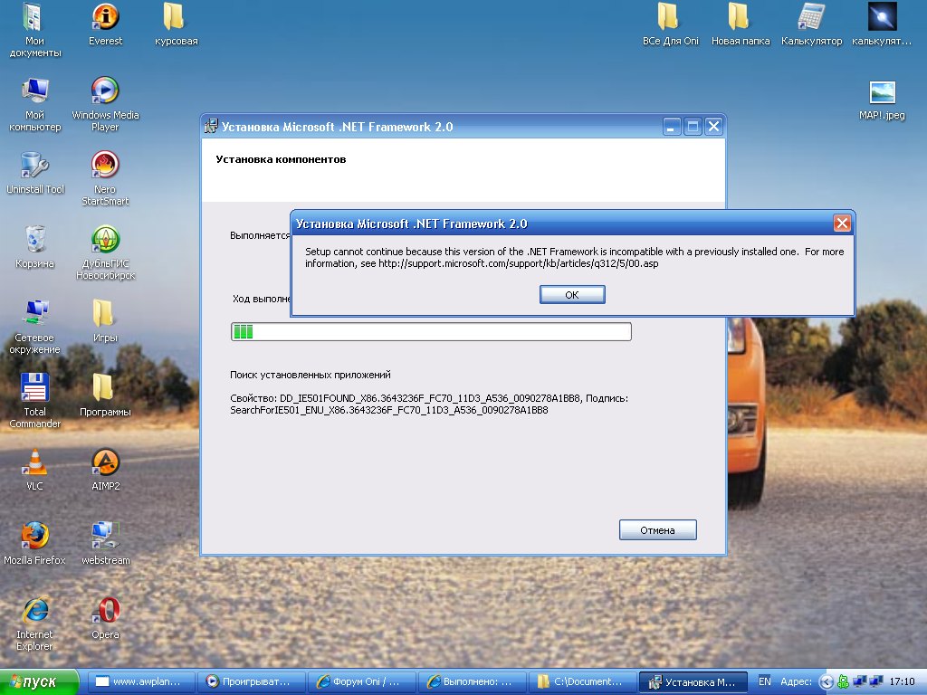This screenshot has height=695, width=927.
Task: Close the error dialog with X
Action: coord(842,224)
